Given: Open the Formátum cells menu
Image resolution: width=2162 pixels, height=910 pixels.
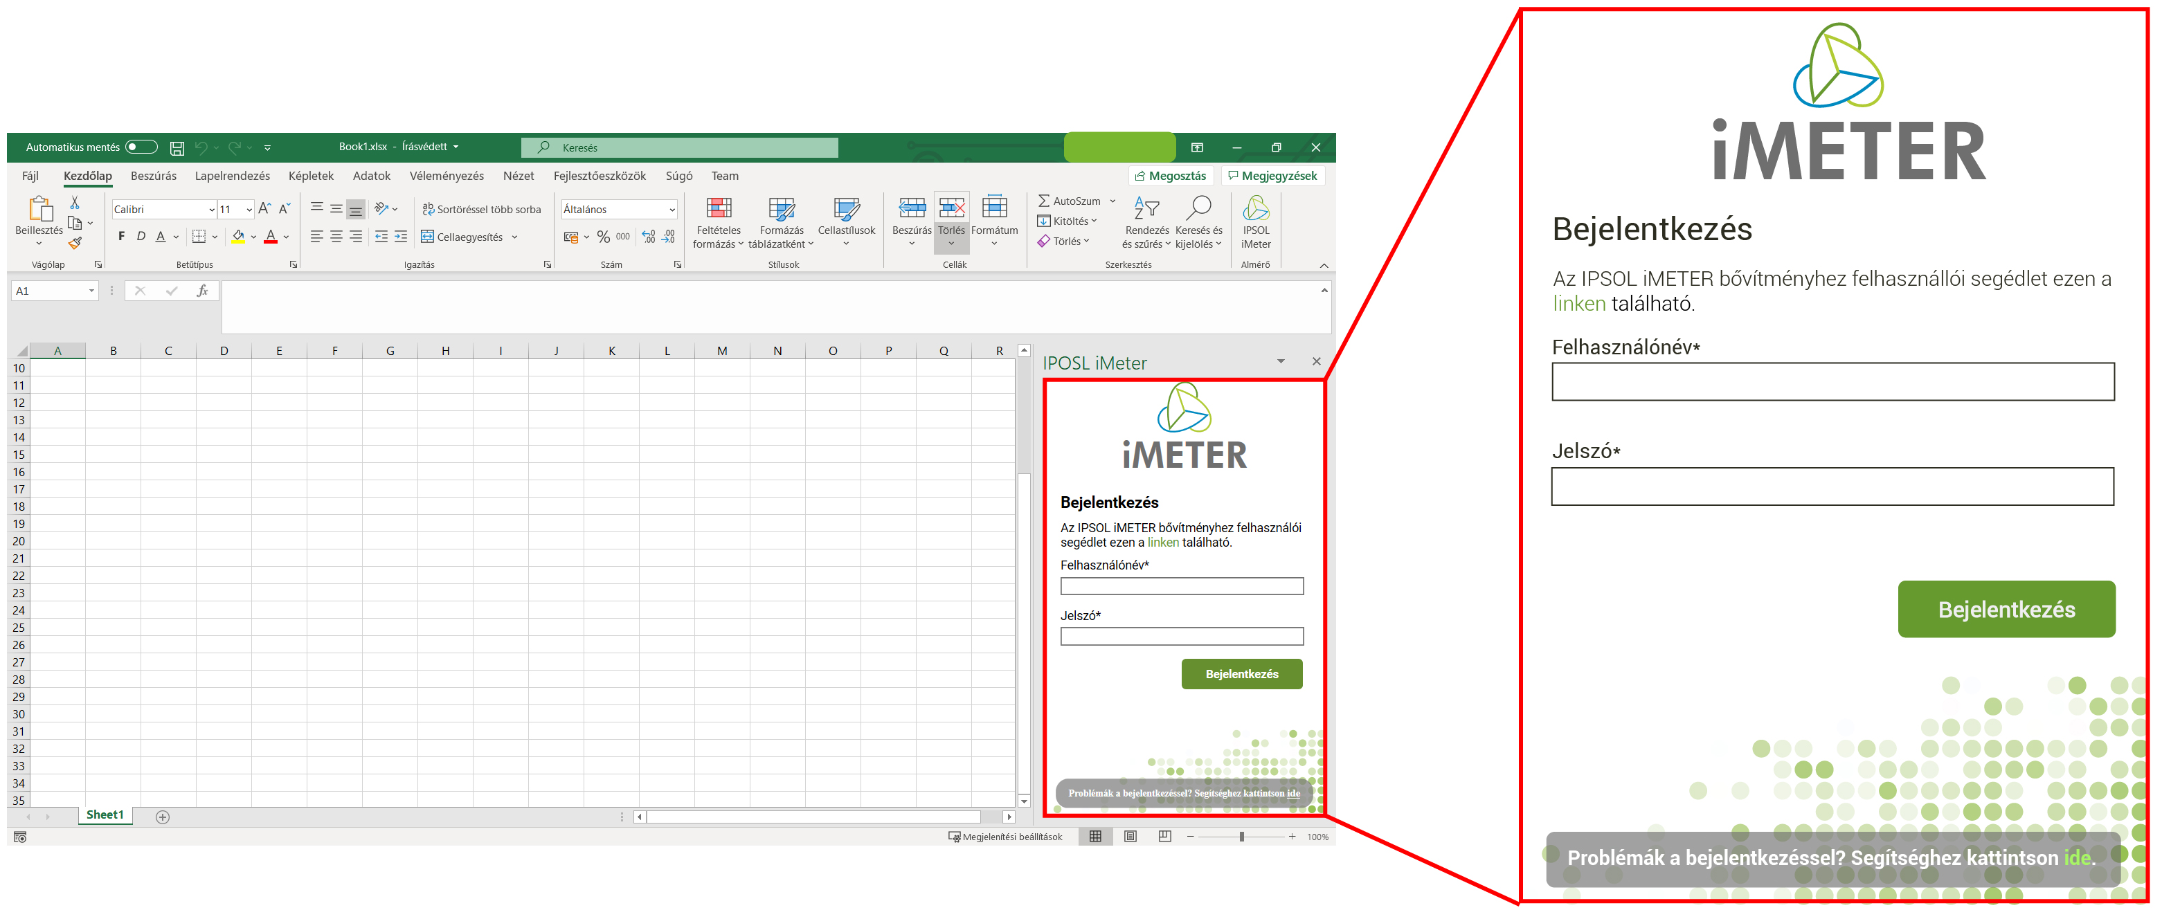Looking at the screenshot, I should click(x=995, y=223).
